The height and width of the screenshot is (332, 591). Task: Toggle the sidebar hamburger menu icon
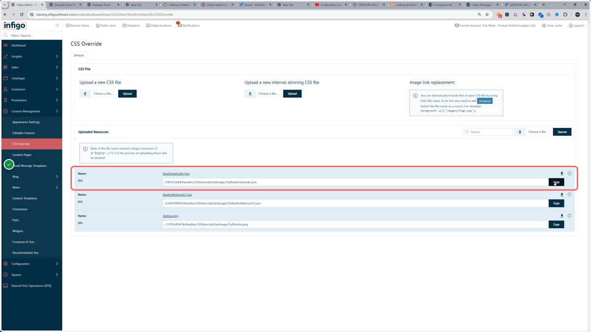tap(57, 26)
